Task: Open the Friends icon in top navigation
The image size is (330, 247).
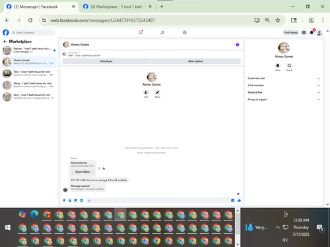Action: point(162,32)
